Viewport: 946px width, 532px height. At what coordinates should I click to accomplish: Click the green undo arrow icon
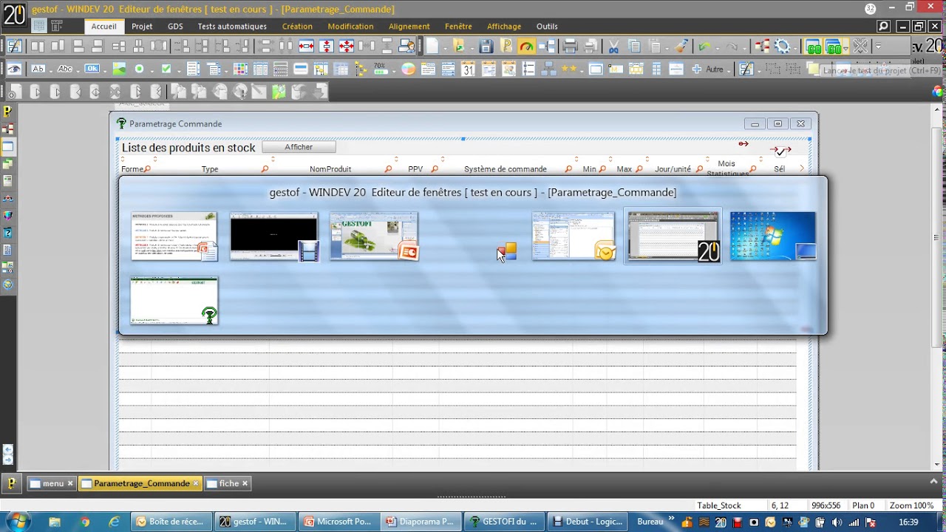[704, 47]
